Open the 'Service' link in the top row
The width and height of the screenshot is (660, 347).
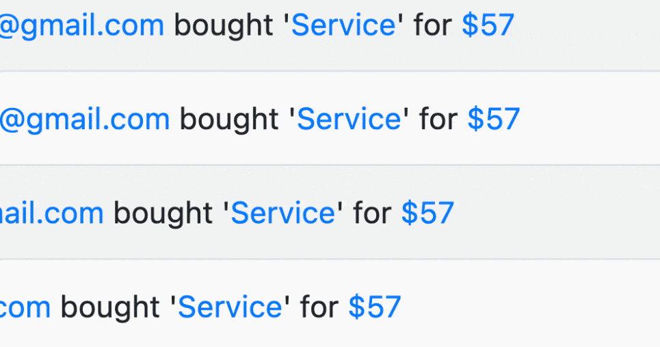(x=343, y=25)
